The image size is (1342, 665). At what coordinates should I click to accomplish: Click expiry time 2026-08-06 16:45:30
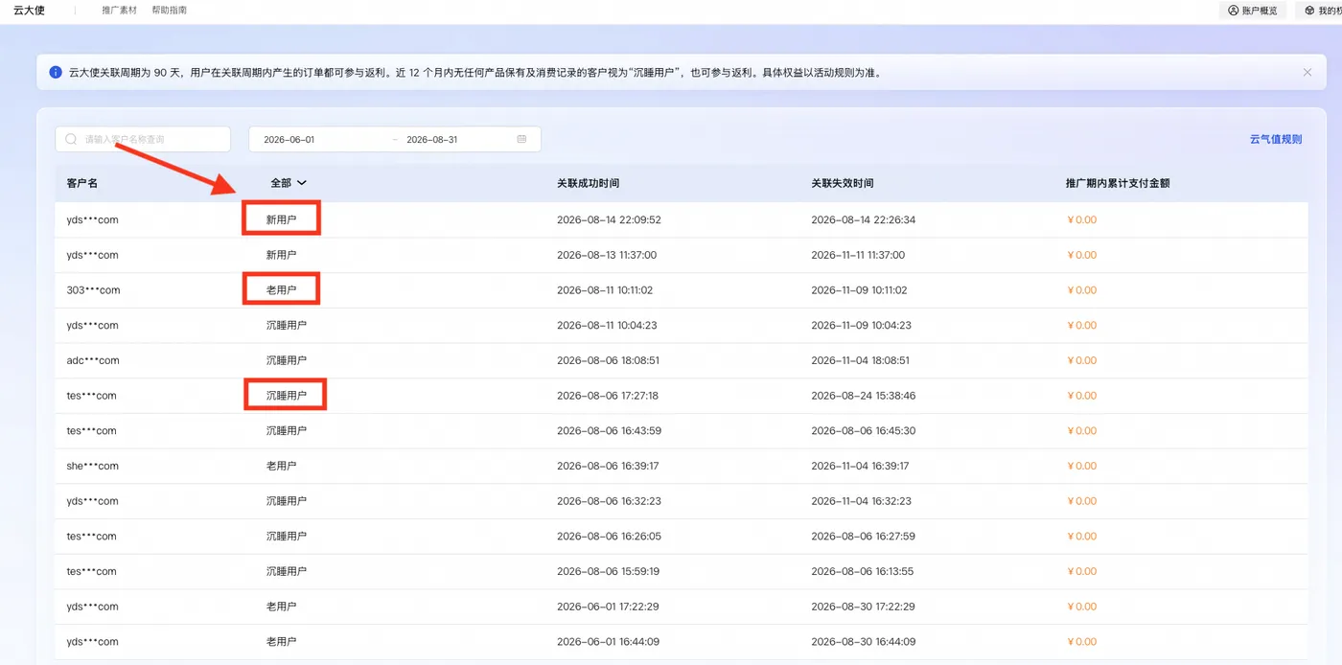tap(863, 430)
